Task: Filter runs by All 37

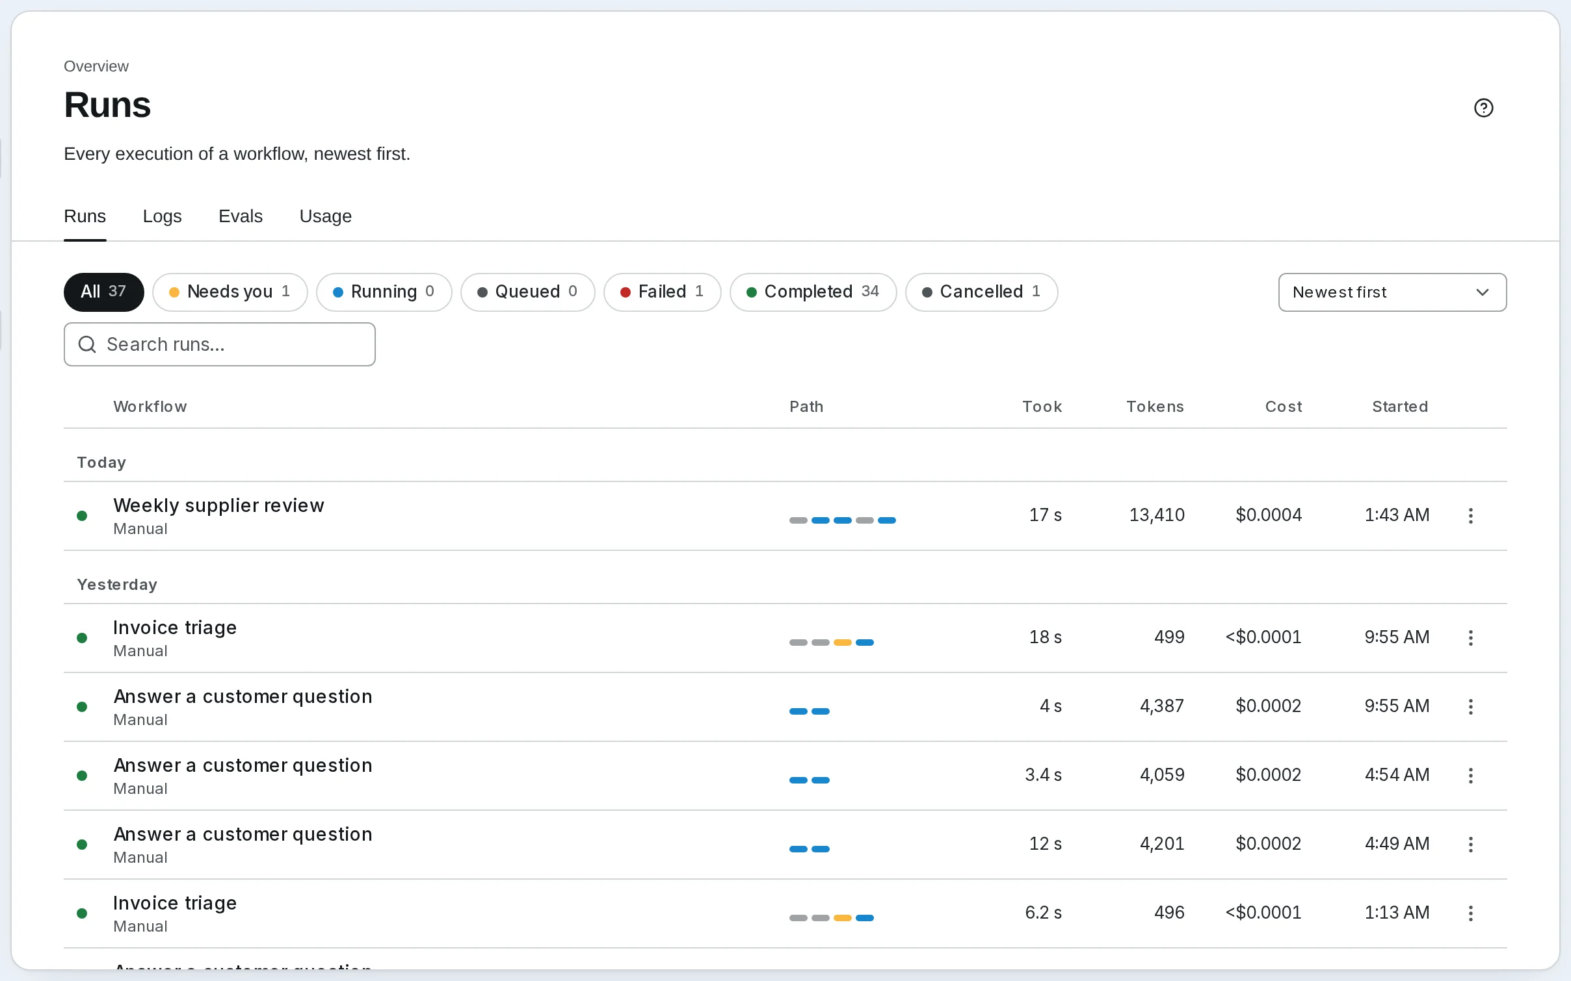Action: pyautogui.click(x=104, y=292)
